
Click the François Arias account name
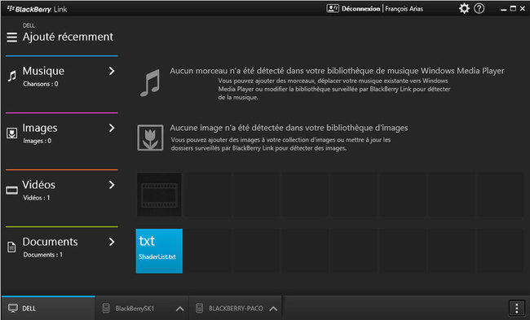404,9
